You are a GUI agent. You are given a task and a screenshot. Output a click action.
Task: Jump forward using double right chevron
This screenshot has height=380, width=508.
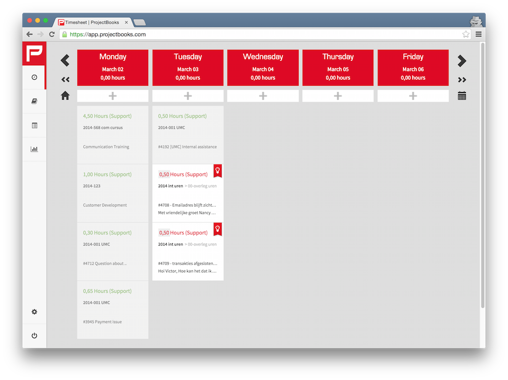click(462, 79)
